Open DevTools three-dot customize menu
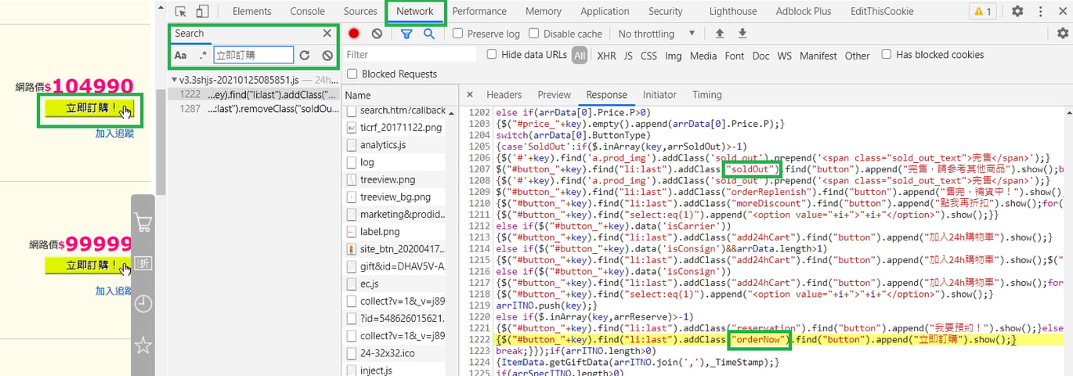This screenshot has width=1073, height=376. pyautogui.click(x=1040, y=11)
